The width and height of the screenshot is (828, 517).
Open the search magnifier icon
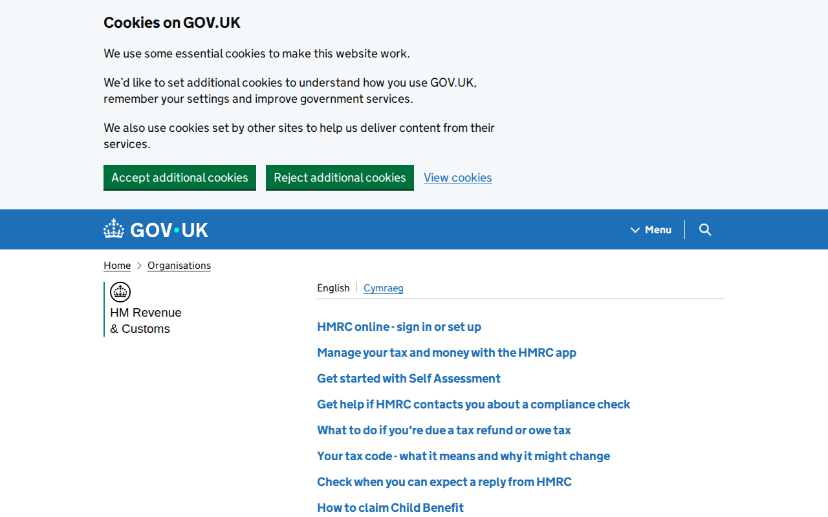click(x=704, y=229)
